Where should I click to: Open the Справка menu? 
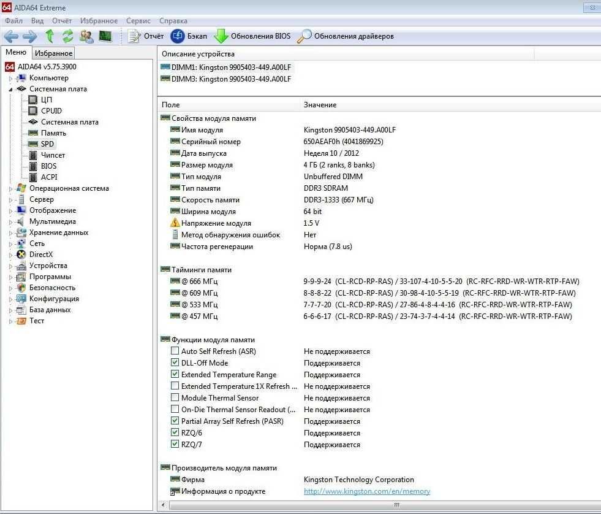point(173,21)
